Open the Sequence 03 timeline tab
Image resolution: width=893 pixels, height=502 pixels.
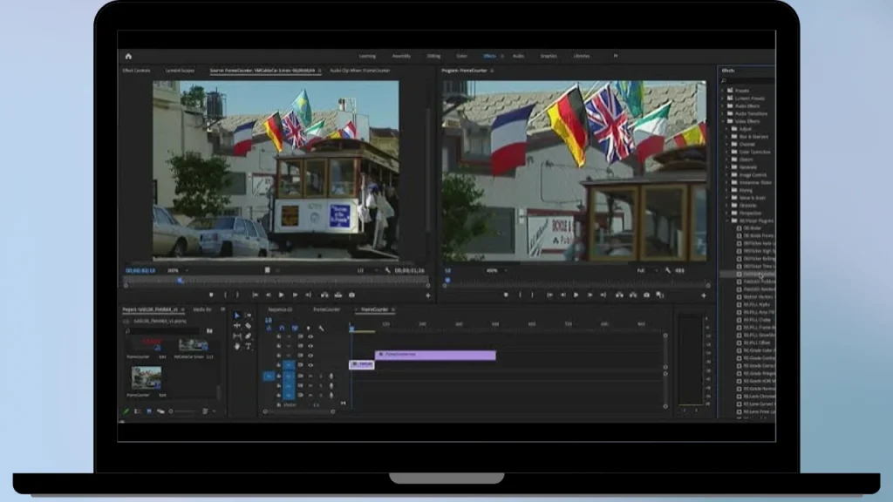280,309
